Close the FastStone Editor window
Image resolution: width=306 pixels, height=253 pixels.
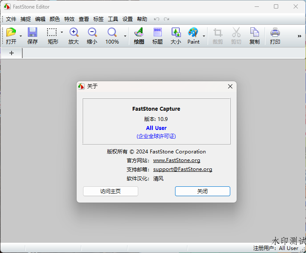tap(296, 7)
